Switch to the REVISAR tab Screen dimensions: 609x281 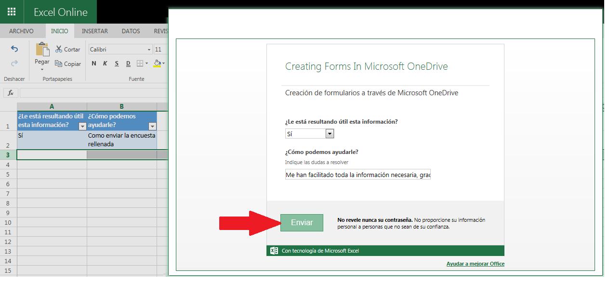160,31
